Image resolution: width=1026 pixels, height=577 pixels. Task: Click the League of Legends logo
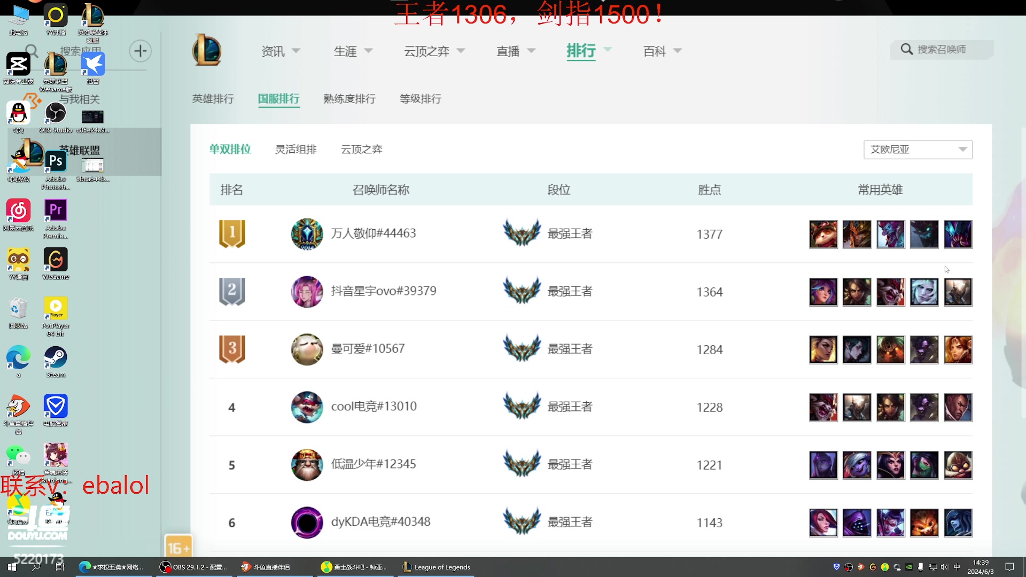pos(206,50)
